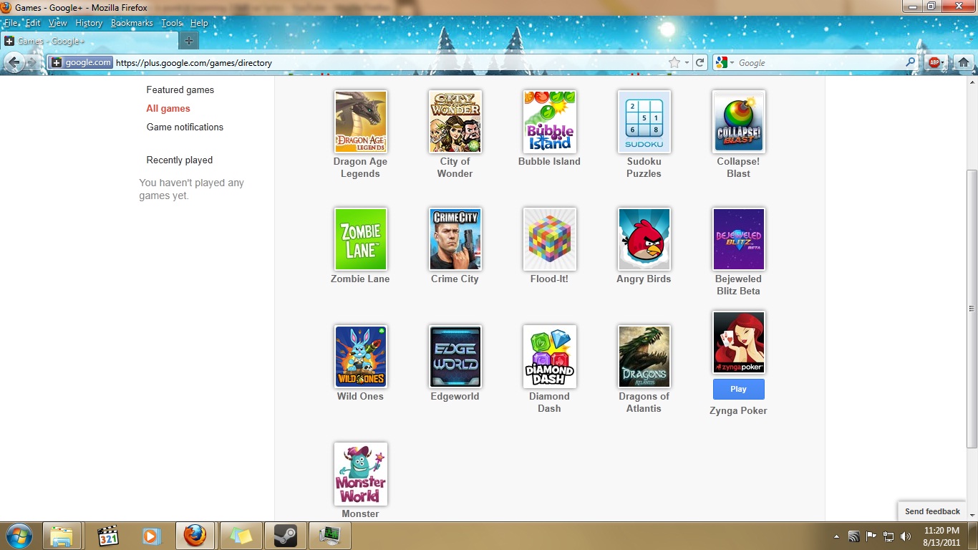Open the Zombie Lane game icon
Screen dimensions: 978x550
pyautogui.click(x=361, y=239)
